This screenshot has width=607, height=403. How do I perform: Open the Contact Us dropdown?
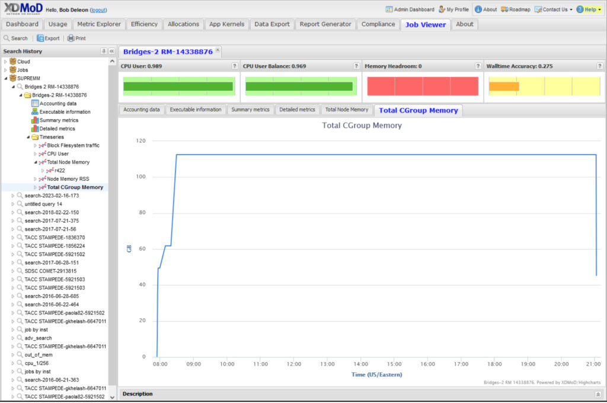pos(554,9)
